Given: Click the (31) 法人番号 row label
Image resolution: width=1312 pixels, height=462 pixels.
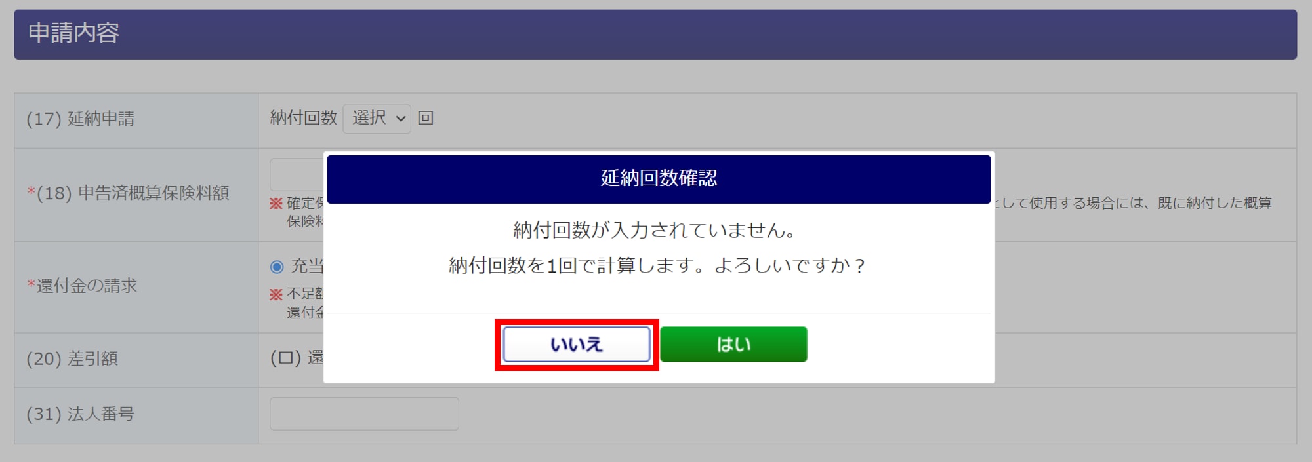Looking at the screenshot, I should [80, 414].
